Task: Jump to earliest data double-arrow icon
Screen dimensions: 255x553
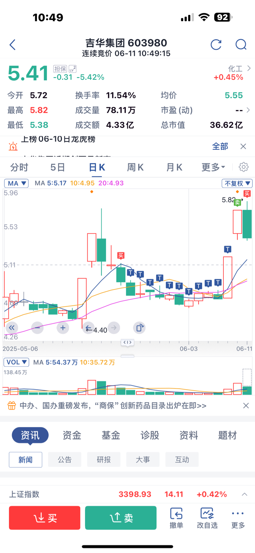Action: 12,328
